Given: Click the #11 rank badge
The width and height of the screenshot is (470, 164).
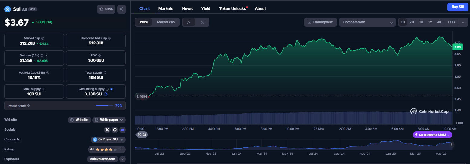Looking at the screenshot, I should tap(33, 9).
